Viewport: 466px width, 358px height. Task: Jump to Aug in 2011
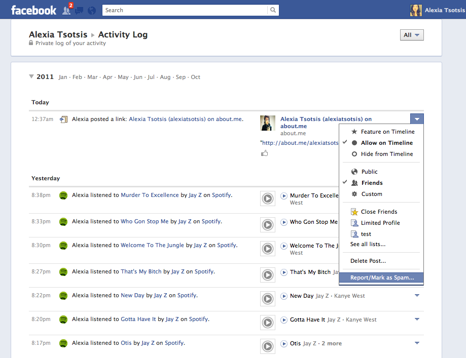pos(165,77)
